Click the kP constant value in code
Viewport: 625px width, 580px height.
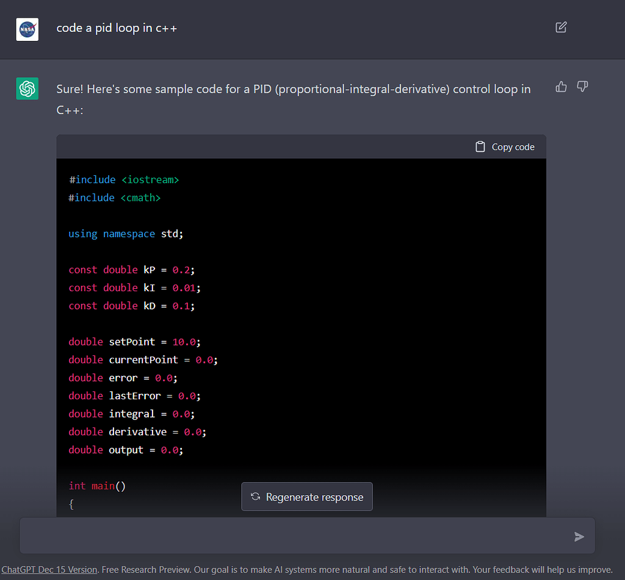pos(182,270)
